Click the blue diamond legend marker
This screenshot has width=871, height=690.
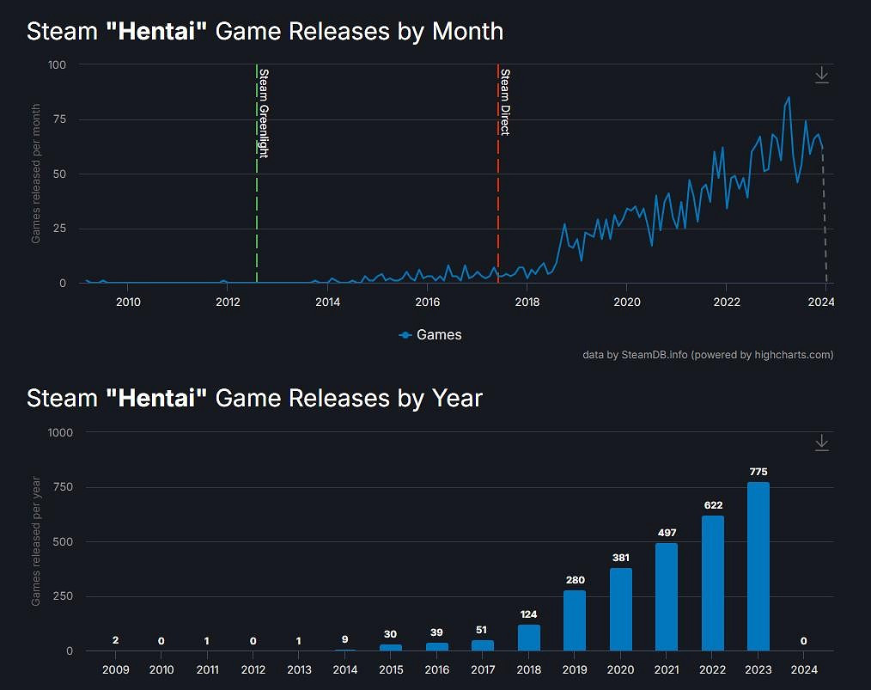pyautogui.click(x=404, y=335)
